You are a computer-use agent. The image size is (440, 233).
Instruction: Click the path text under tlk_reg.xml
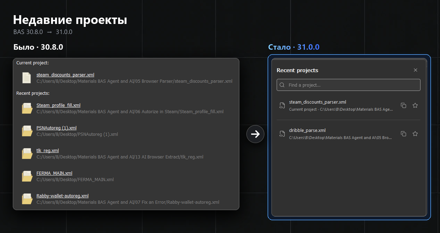[x=120, y=157]
